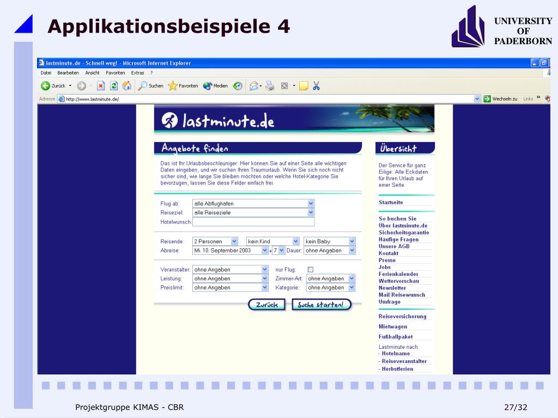The width and height of the screenshot is (558, 418).
Task: Open the mail envelope toolbar icon
Action: click(x=254, y=85)
